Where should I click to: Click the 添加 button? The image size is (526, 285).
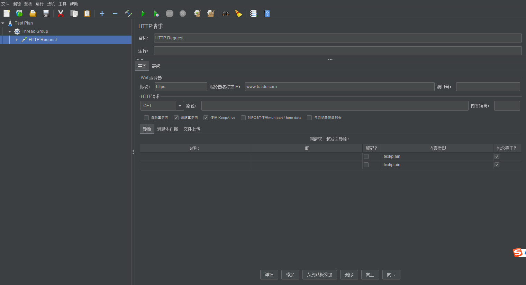click(x=290, y=275)
